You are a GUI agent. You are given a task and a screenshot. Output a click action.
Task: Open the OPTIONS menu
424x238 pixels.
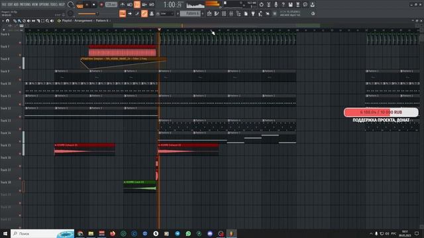44,5
